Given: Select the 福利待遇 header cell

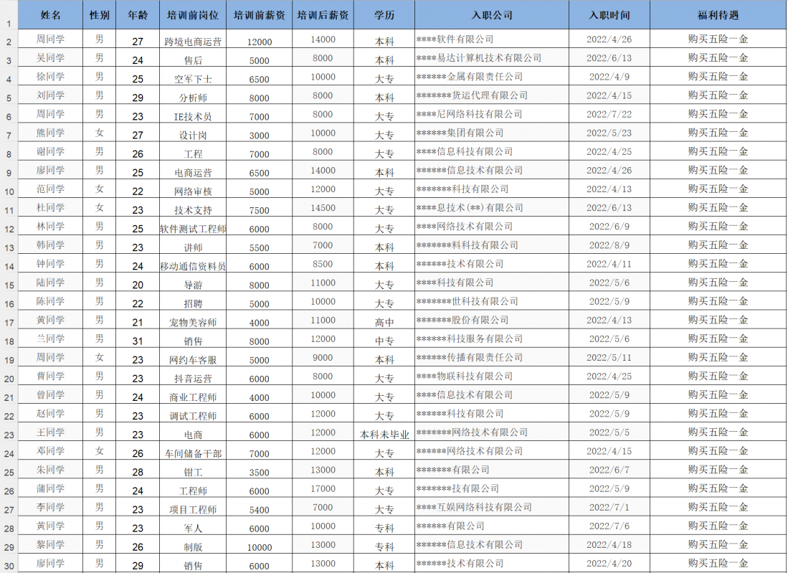Looking at the screenshot, I should tap(718, 15).
